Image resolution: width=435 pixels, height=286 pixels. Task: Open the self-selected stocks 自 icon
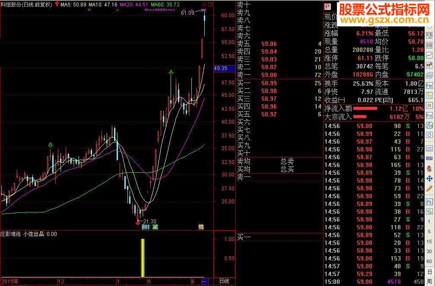click(429, 106)
